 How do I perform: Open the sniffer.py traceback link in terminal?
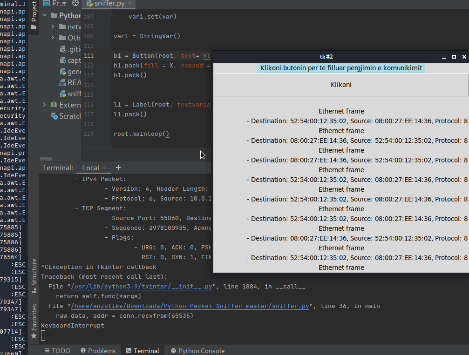click(190, 306)
